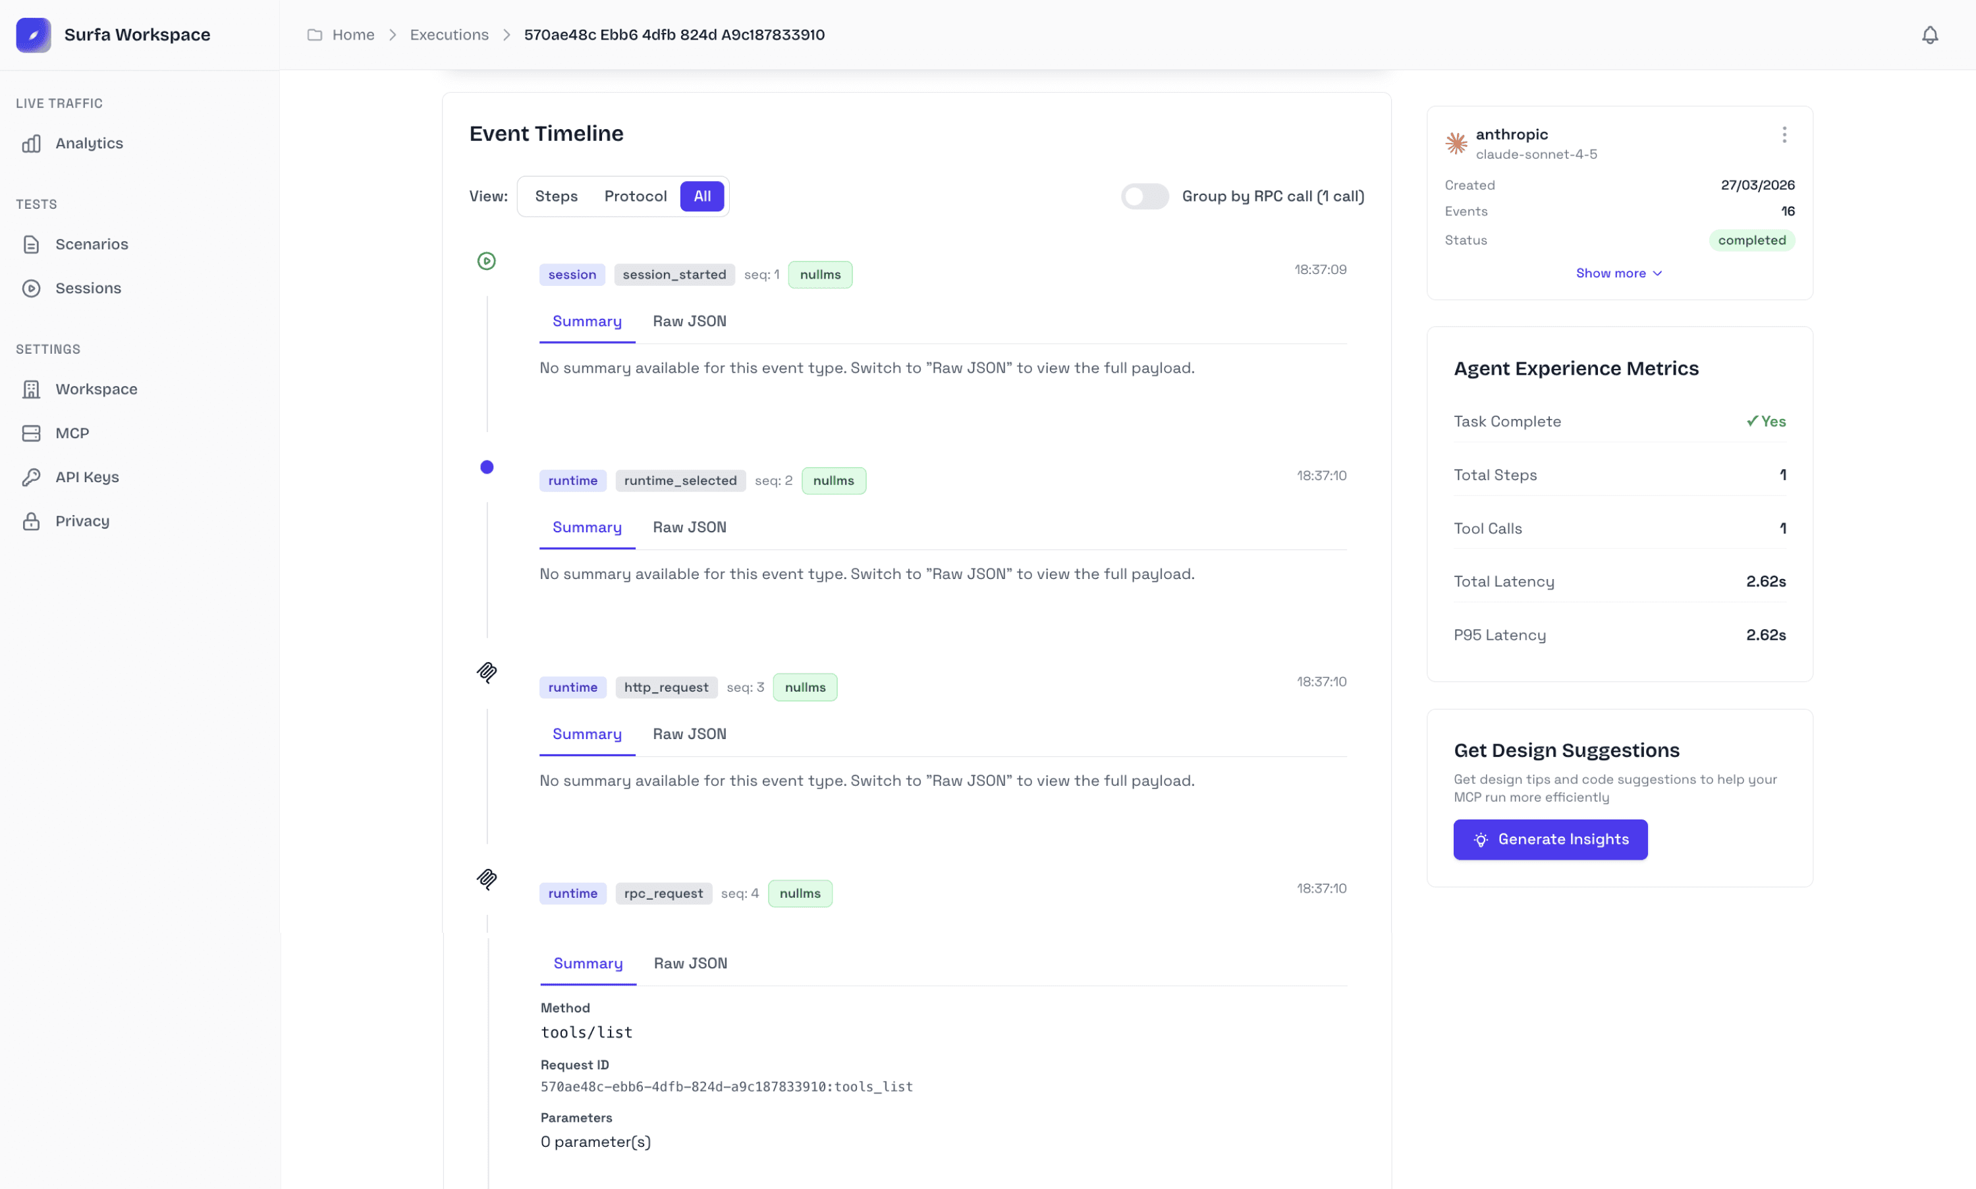Expand details with Show more
Image resolution: width=1976 pixels, height=1189 pixels.
pyautogui.click(x=1618, y=273)
